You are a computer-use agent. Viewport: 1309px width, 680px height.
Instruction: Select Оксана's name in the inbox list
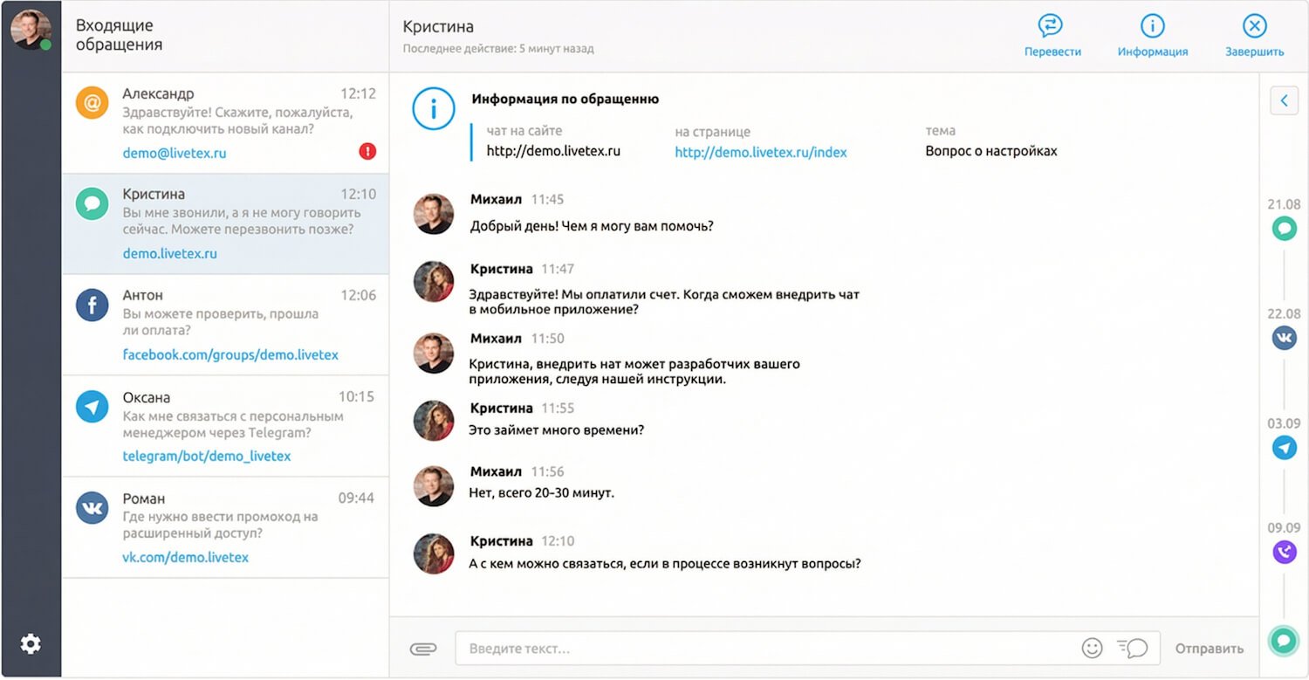146,397
